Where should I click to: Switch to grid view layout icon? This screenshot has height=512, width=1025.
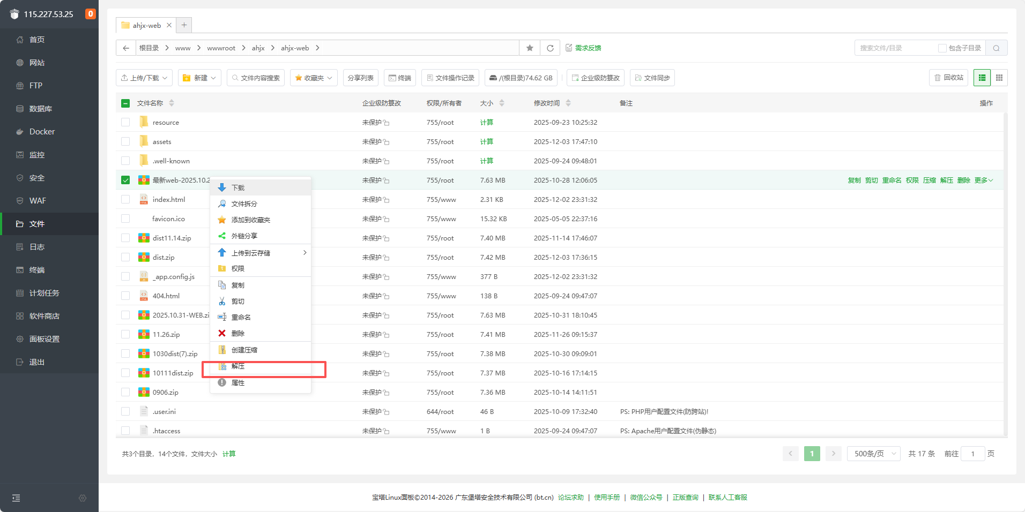(x=999, y=78)
